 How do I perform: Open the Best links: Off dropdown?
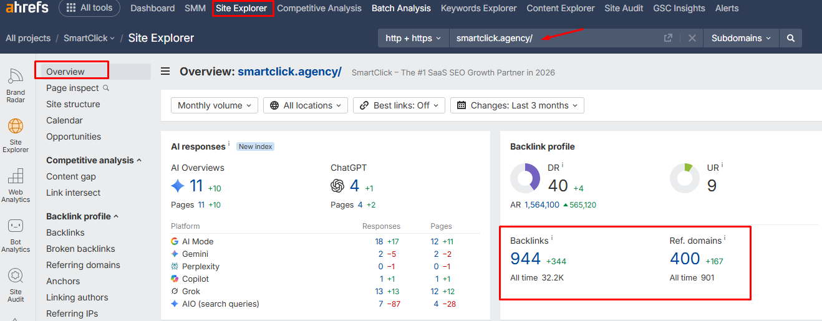click(x=399, y=105)
